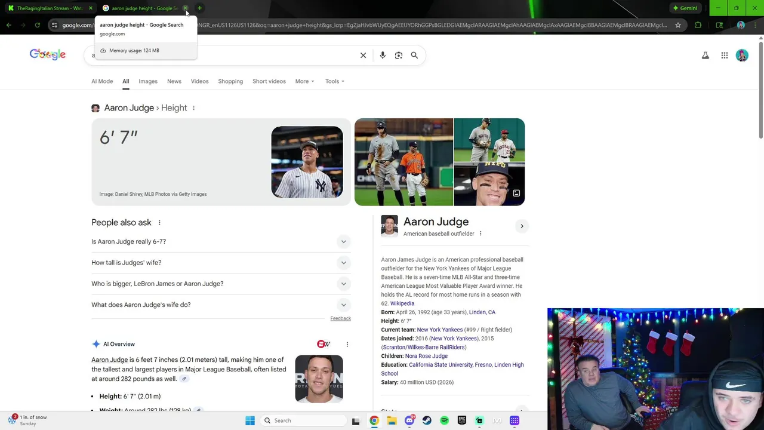
Task: Open more options beside Aaron Judge Height
Action: click(x=193, y=108)
